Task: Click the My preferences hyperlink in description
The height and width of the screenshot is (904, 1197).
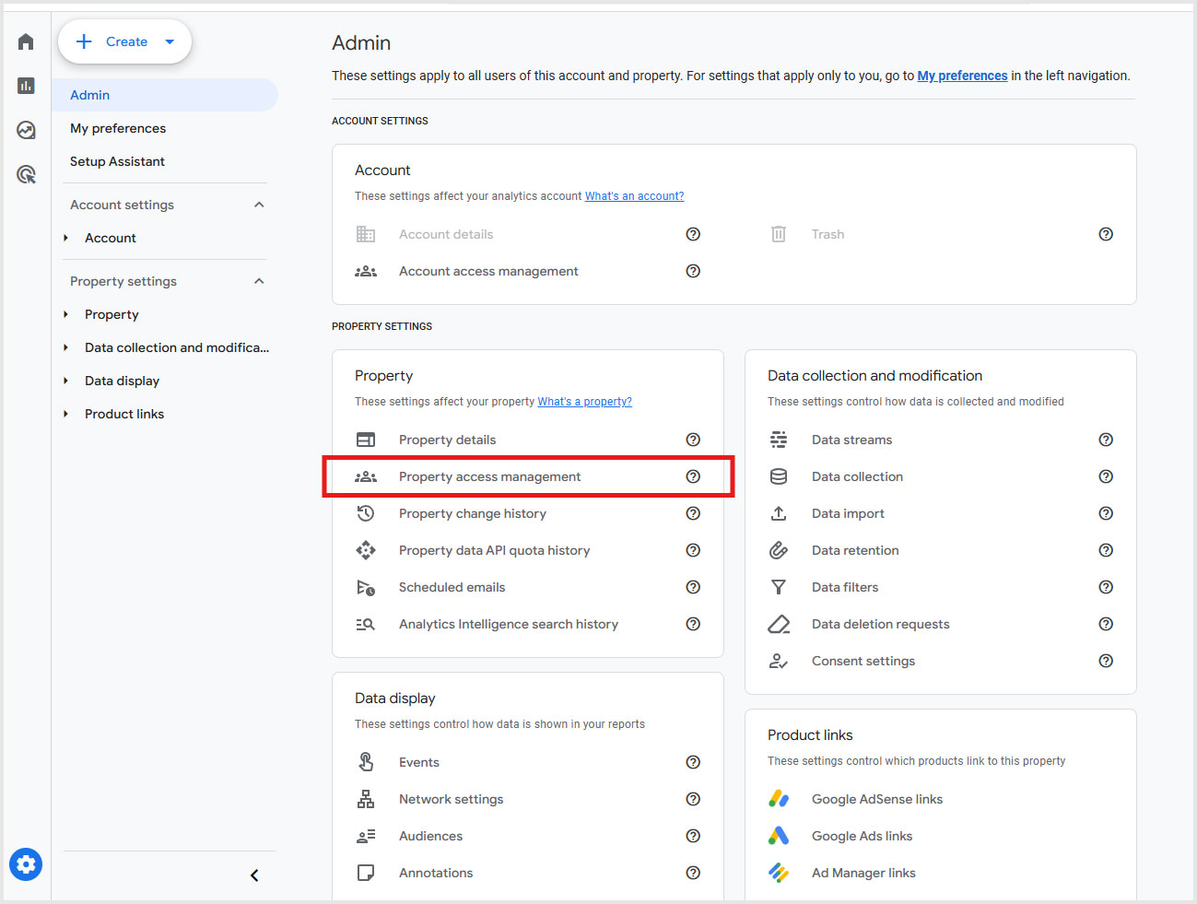Action: [x=962, y=76]
